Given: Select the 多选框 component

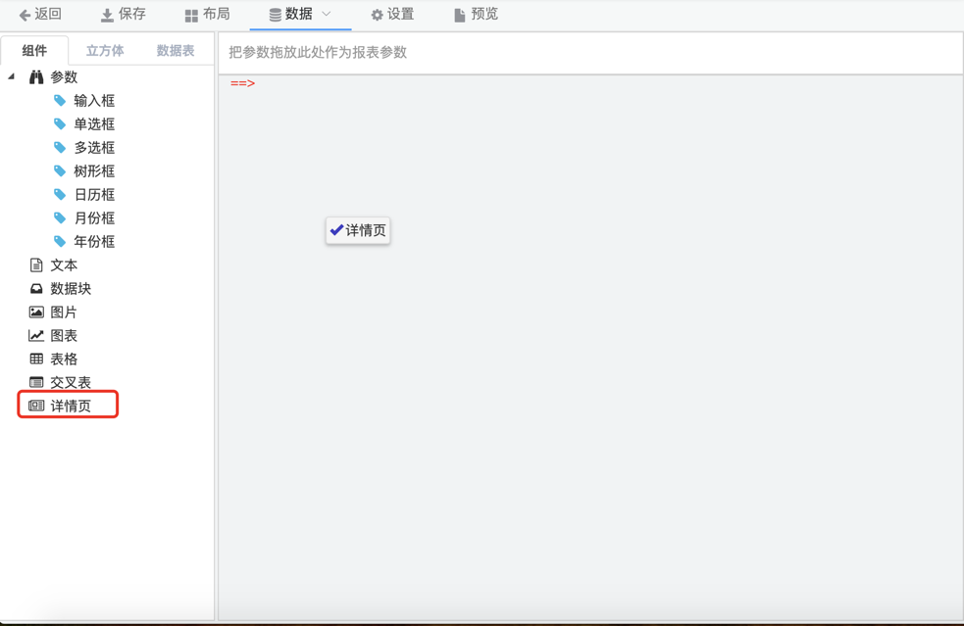Looking at the screenshot, I should [94, 148].
